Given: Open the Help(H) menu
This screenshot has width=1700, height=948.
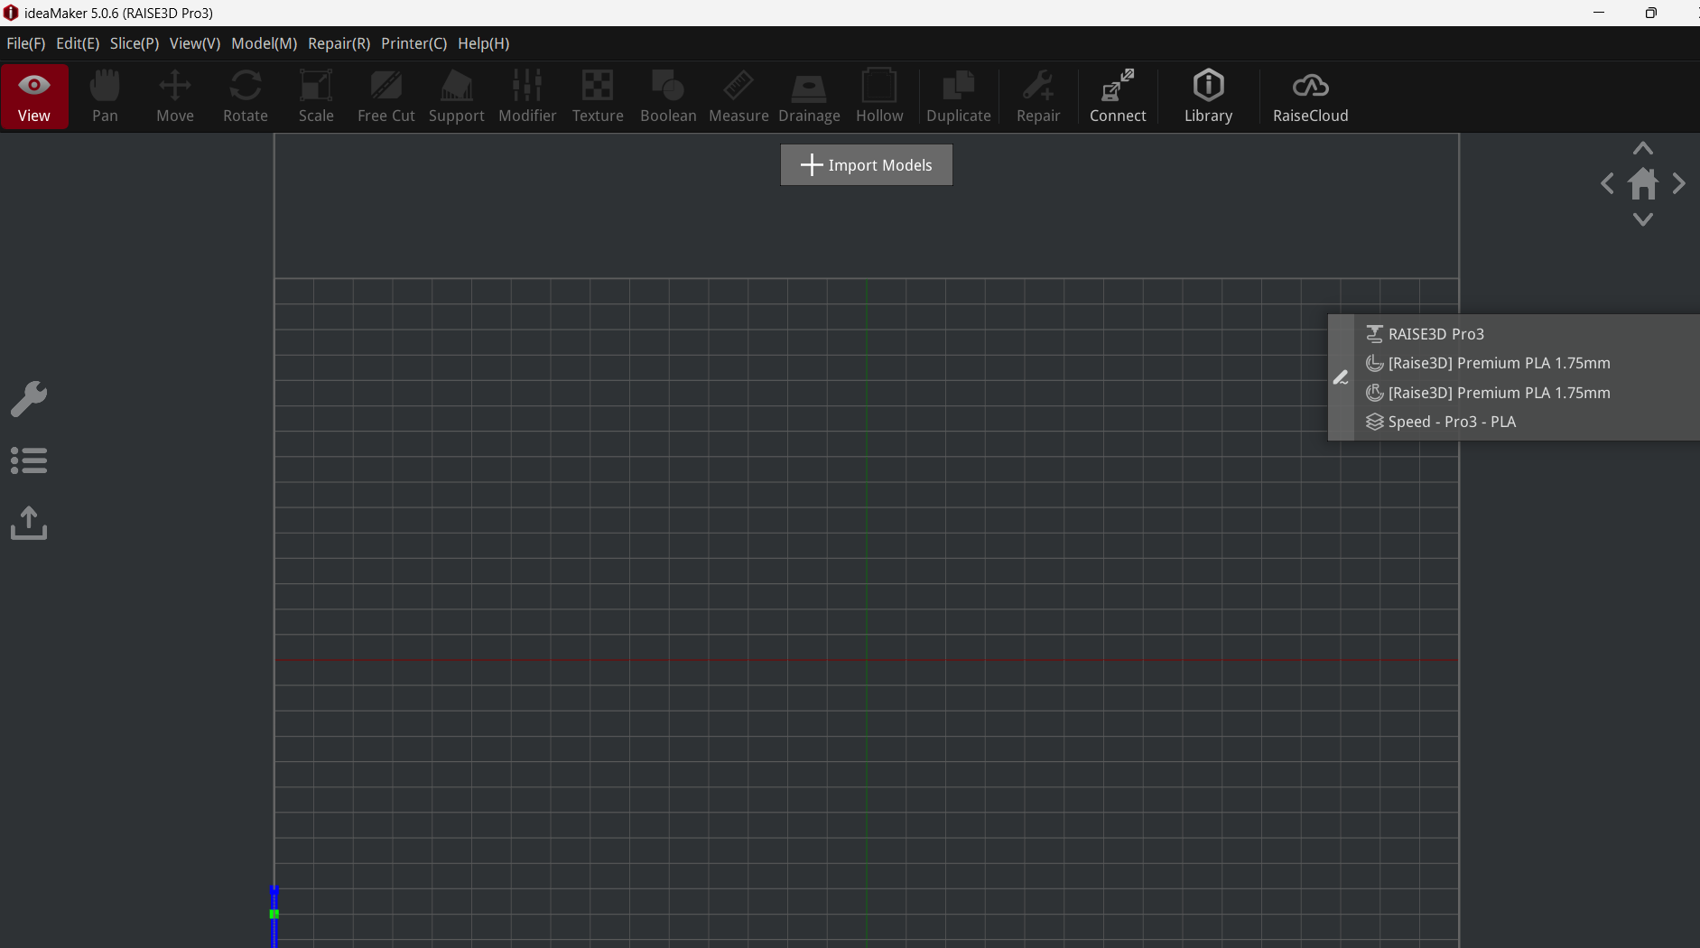Looking at the screenshot, I should 484,43.
